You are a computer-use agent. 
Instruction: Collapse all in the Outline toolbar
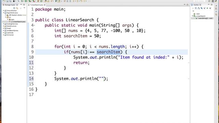(196, 8)
